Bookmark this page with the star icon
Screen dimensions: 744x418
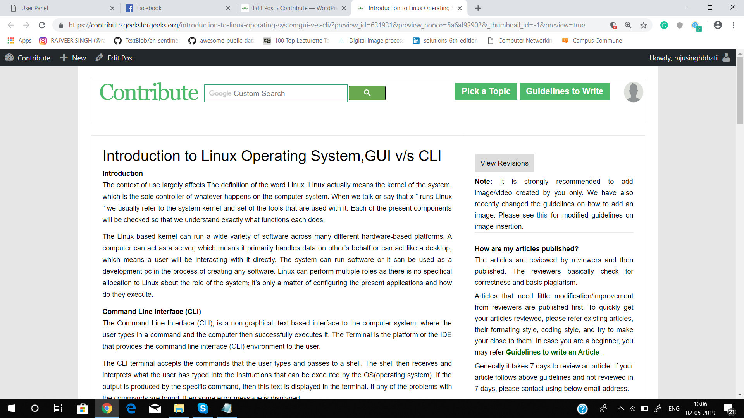coord(644,25)
